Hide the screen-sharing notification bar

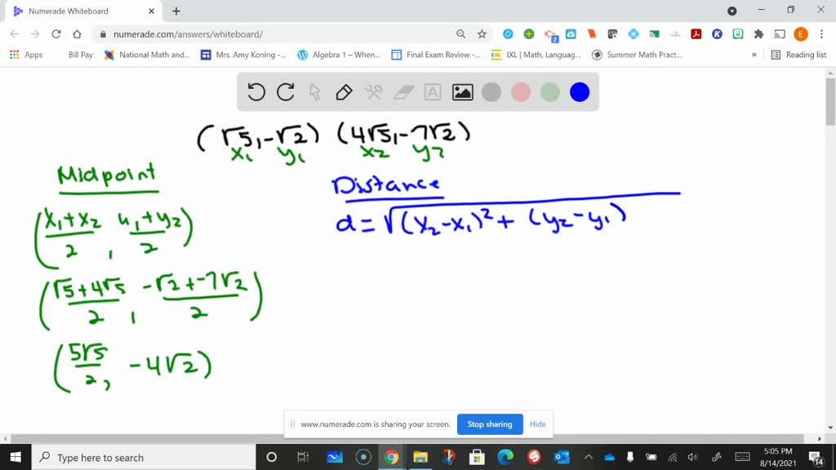[537, 424]
